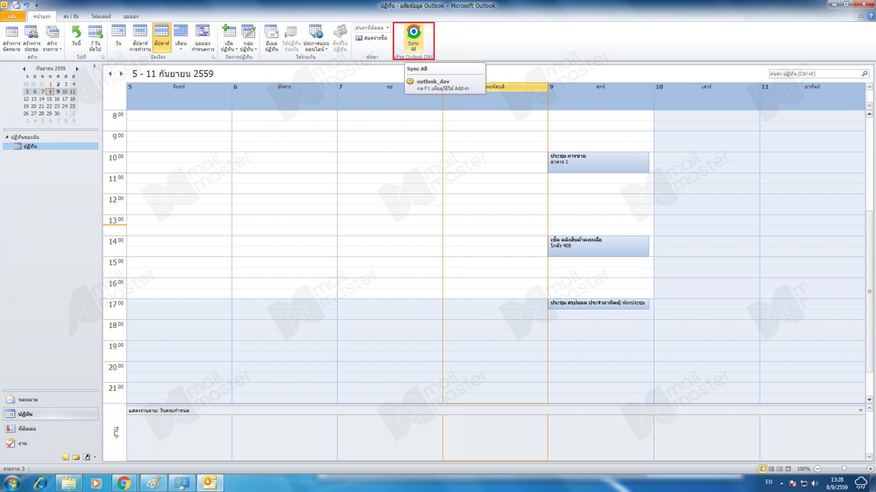The image size is (876, 492).
Task: Switch to Calendar (ปฏิทิน) in navigation pane
Action: click(x=50, y=414)
